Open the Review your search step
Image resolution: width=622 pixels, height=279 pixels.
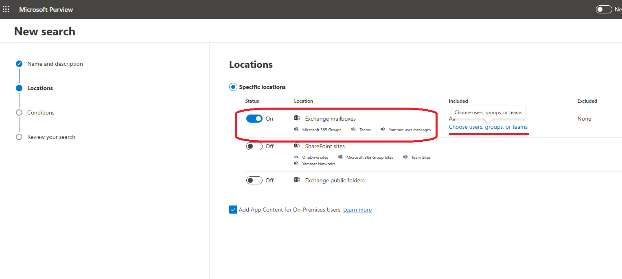click(51, 137)
